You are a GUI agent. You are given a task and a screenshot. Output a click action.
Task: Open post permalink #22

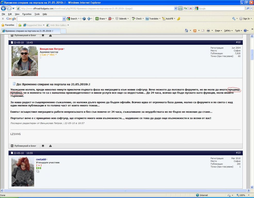238,42
